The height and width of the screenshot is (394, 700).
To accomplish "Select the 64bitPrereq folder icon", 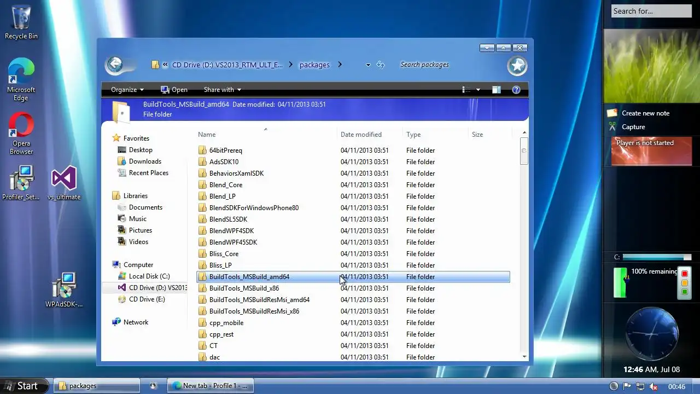I will [202, 150].
